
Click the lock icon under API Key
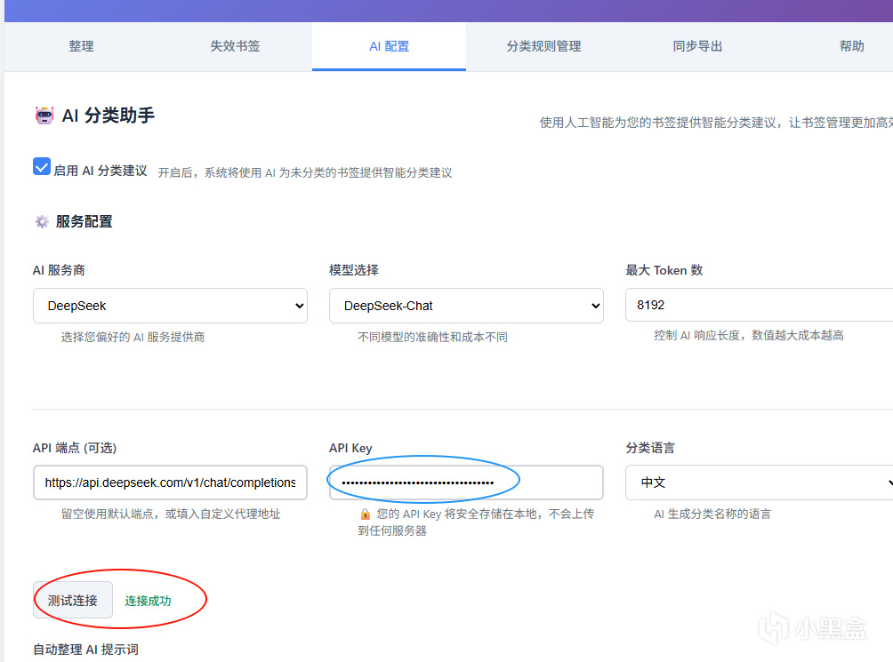tap(365, 514)
